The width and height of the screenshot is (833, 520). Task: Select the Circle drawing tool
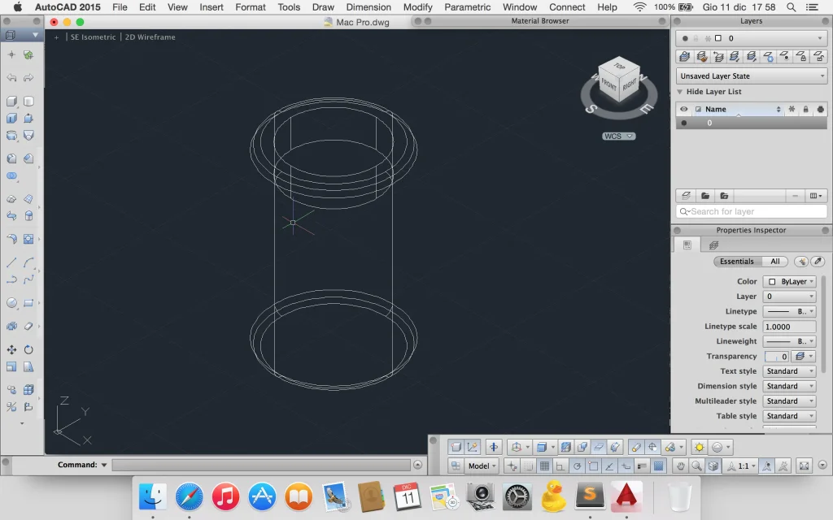pyautogui.click(x=11, y=302)
